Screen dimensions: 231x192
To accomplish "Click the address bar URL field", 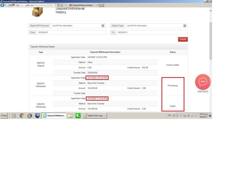I will pyautogui.click(x=34, y=5).
